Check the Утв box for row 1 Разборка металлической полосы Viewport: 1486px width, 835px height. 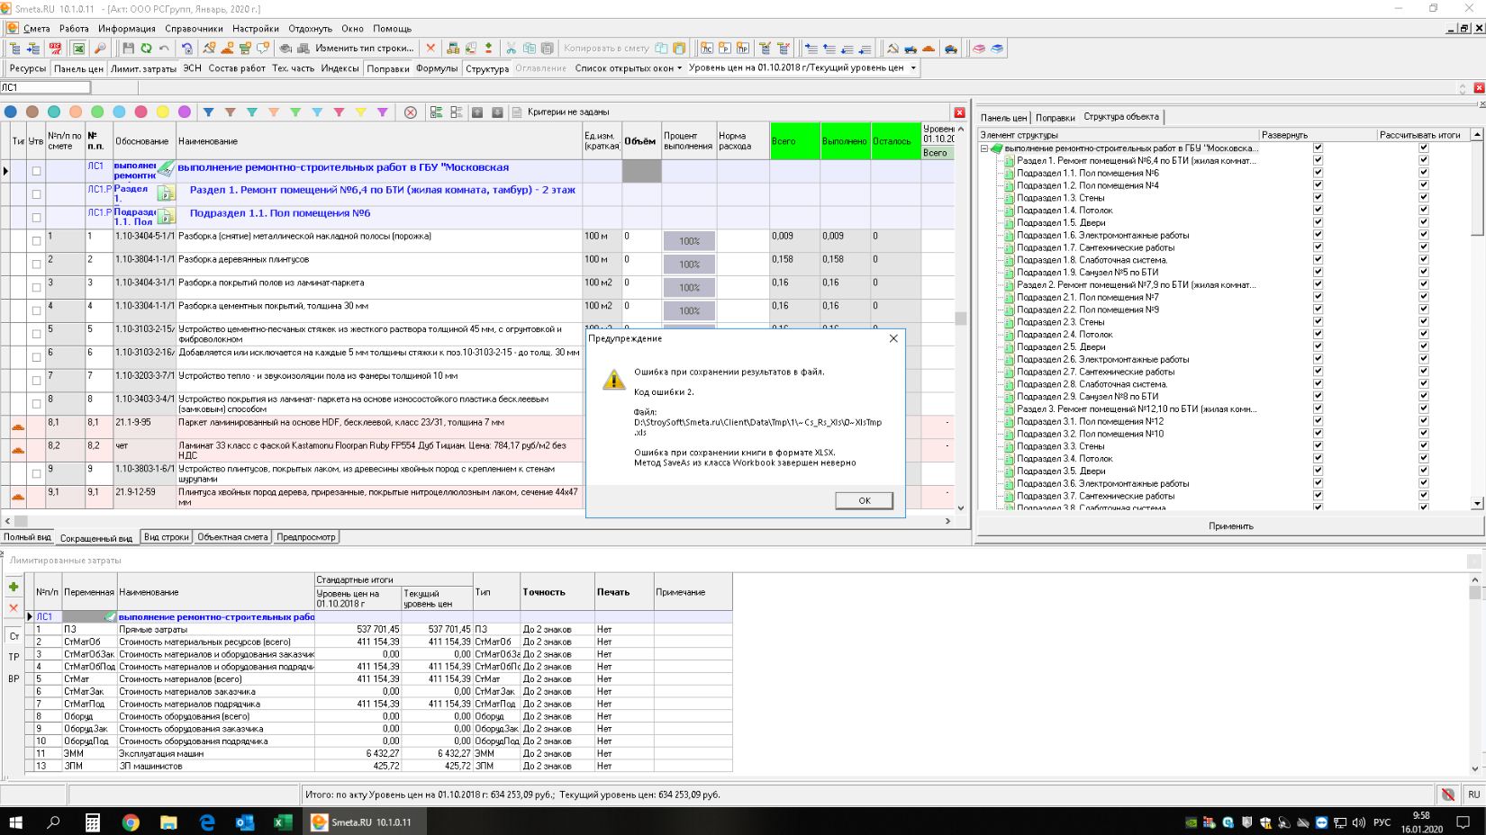(36, 241)
